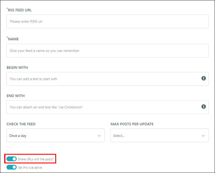Click the chevron arrow in Check the Feed box
Screen dimensions: 215x173
[x=99, y=136]
